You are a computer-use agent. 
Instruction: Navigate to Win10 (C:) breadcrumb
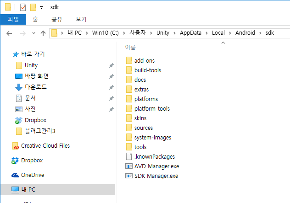click(x=106, y=33)
